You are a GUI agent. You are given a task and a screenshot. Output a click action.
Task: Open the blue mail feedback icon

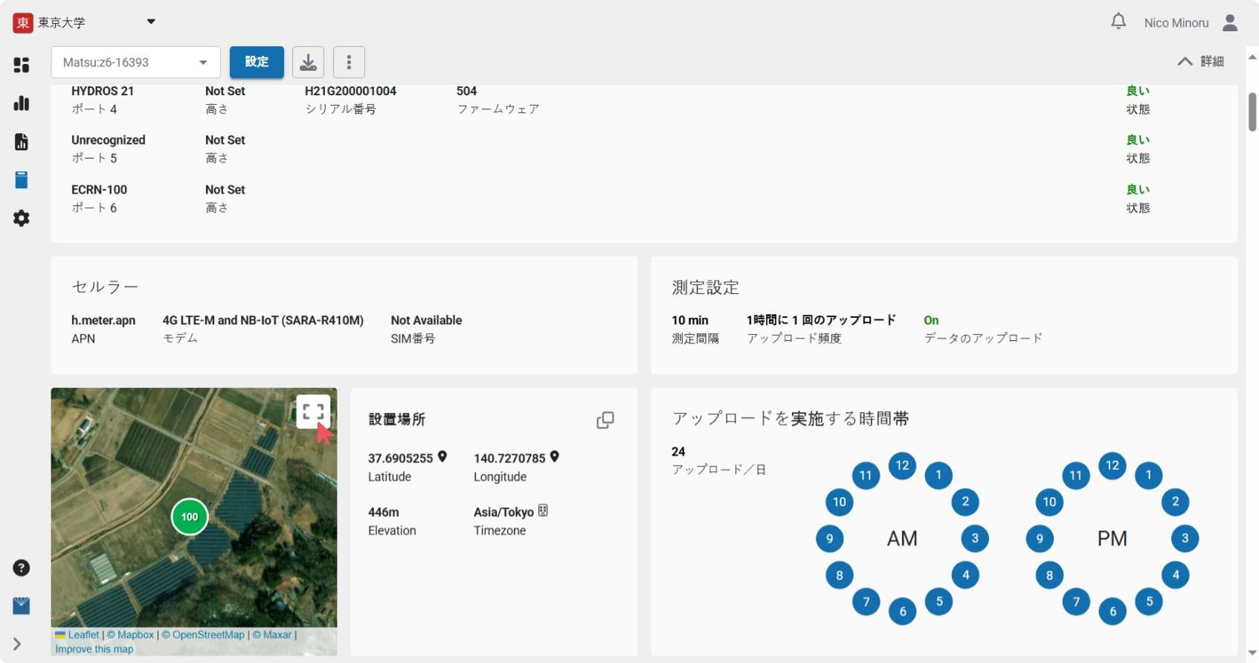[x=22, y=606]
